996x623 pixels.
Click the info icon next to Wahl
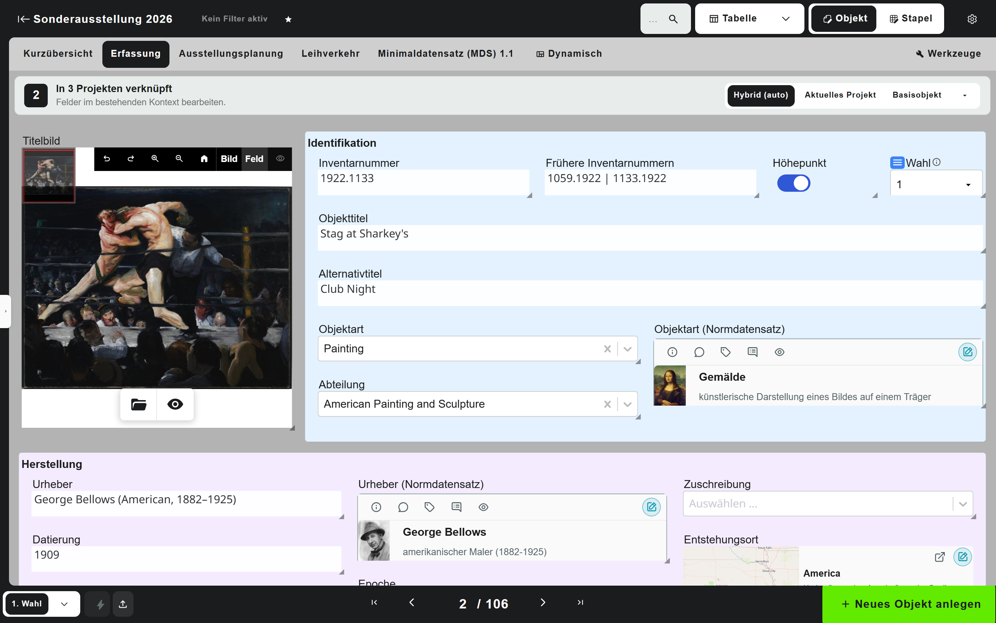click(x=936, y=162)
